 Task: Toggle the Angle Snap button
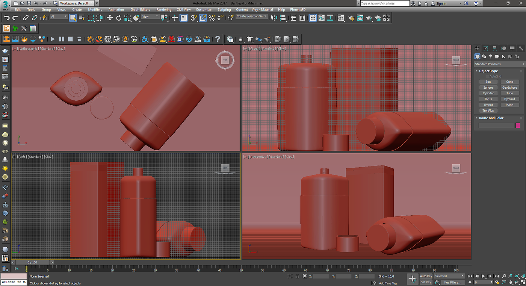tap(203, 18)
